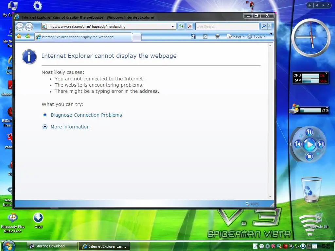This screenshot has width=335, height=251.
Task: Click the Add to Favorites star-plus icon
Action: (x=27, y=36)
